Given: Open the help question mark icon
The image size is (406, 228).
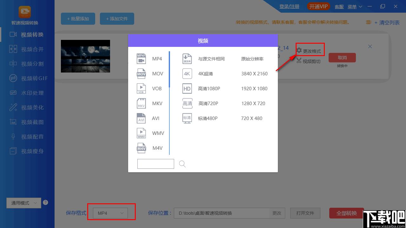Looking at the screenshot, I should (x=45, y=202).
